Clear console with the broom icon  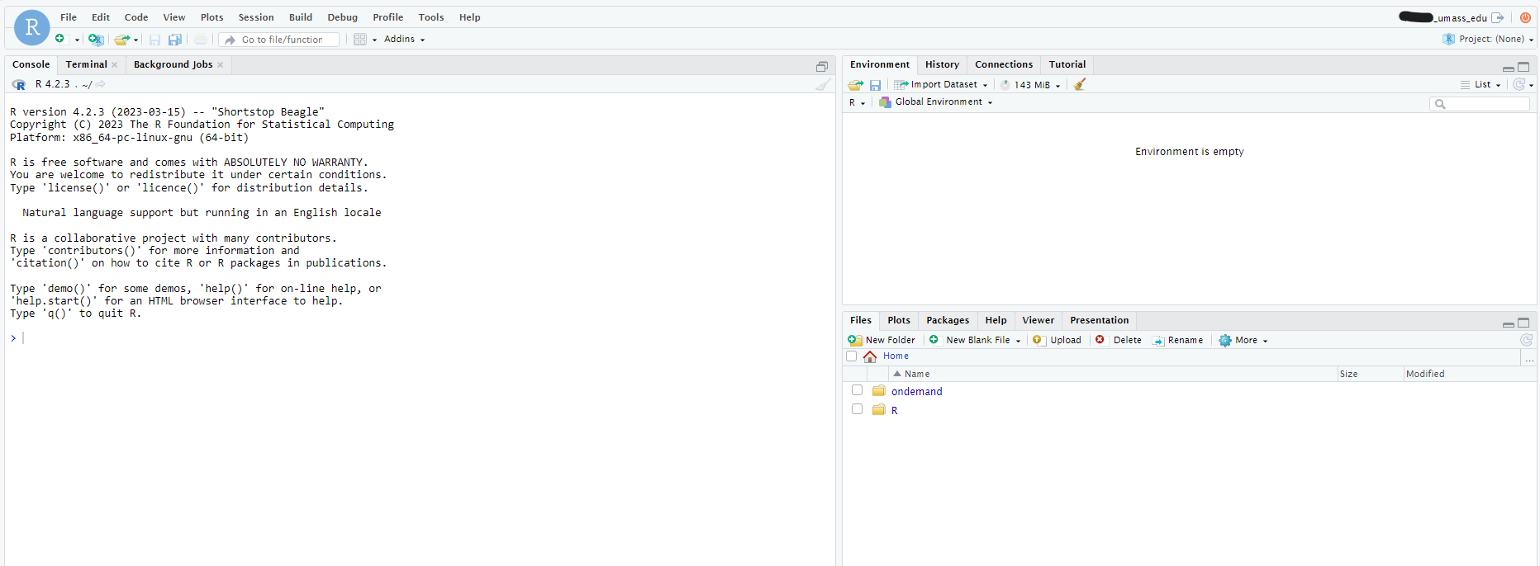click(823, 84)
